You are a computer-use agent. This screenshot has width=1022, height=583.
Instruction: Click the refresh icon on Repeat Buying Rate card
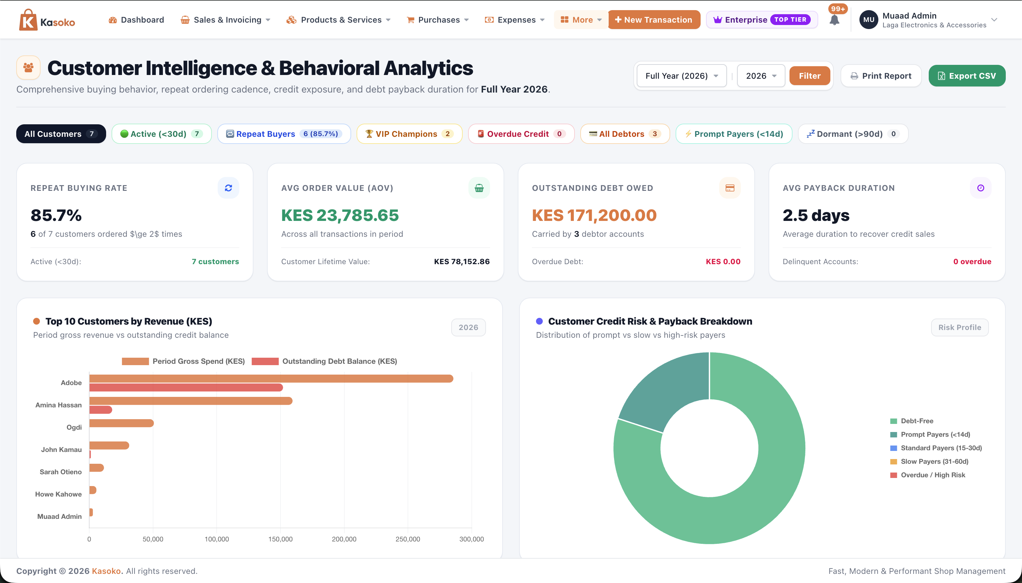tap(228, 188)
